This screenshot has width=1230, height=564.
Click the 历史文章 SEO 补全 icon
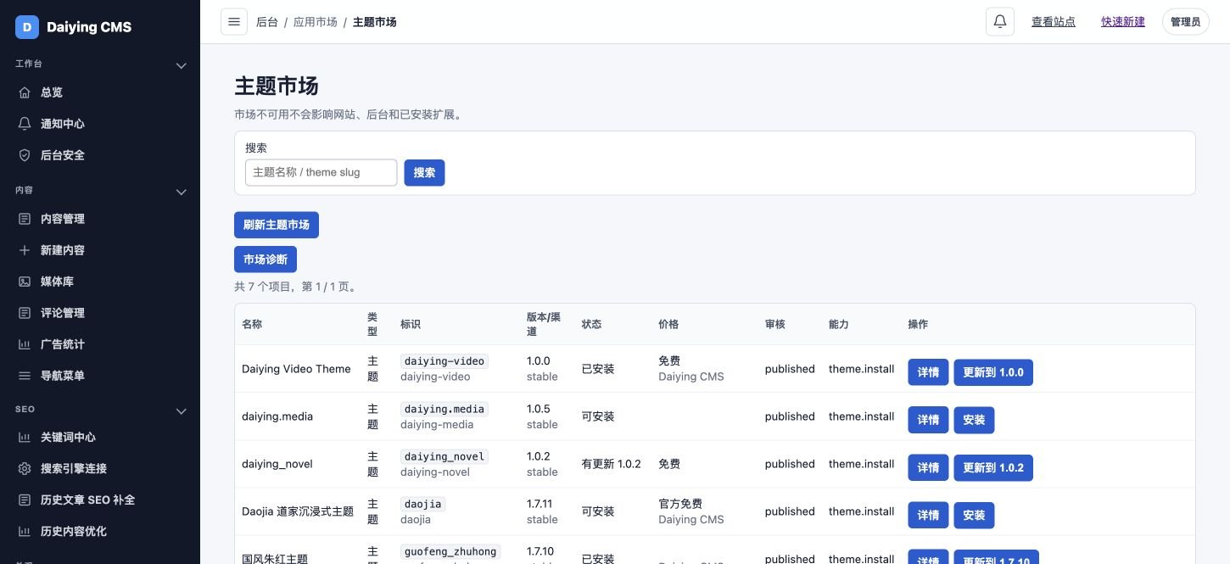[x=25, y=500]
